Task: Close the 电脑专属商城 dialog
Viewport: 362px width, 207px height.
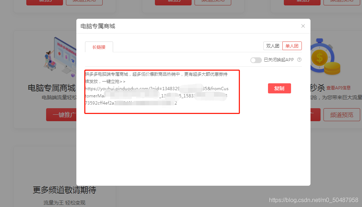Action: click(303, 26)
